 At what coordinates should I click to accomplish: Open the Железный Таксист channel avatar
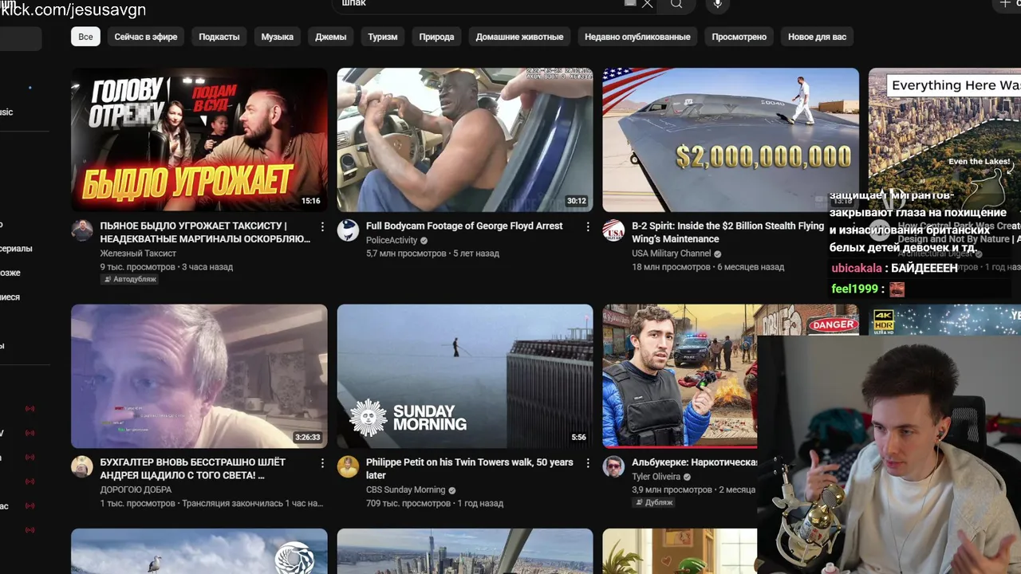pos(82,230)
